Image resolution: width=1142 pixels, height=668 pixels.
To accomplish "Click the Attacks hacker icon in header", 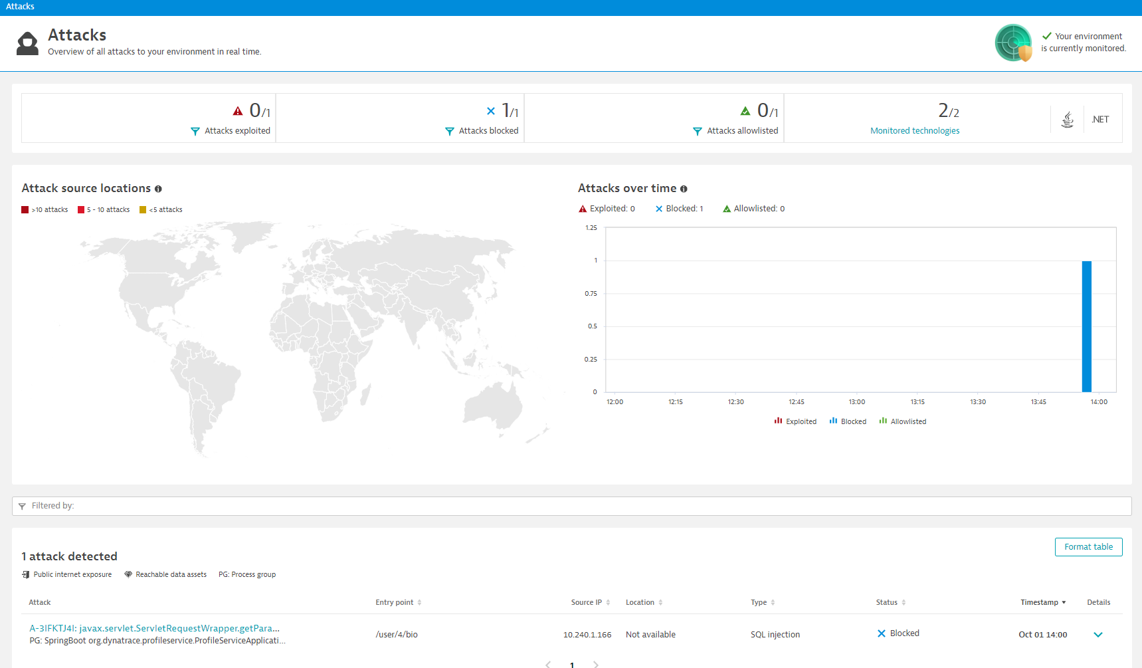I will [27, 43].
